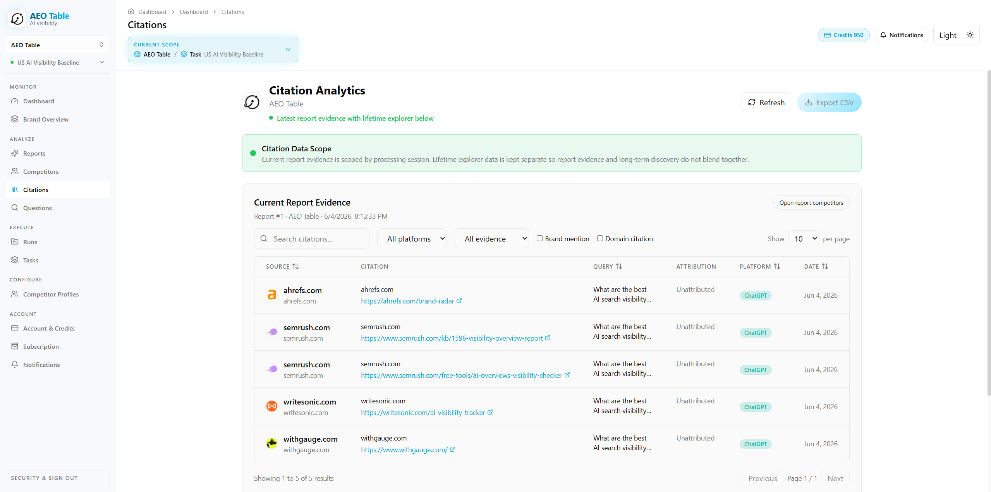
Task: Click the Search citations input field
Action: tap(312, 239)
